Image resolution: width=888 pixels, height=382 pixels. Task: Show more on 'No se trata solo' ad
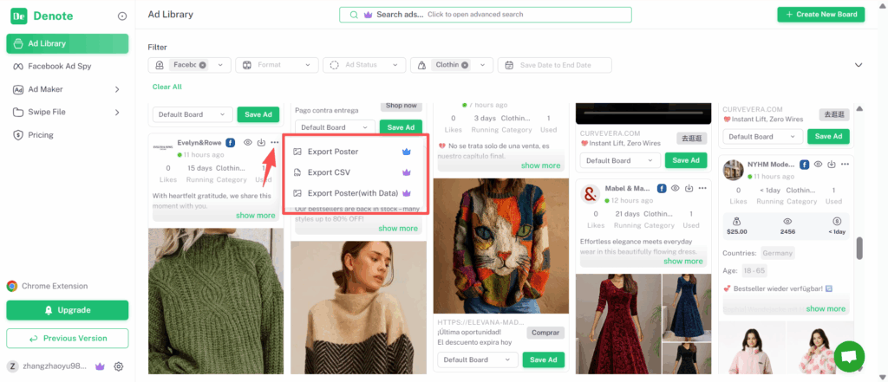tap(541, 165)
